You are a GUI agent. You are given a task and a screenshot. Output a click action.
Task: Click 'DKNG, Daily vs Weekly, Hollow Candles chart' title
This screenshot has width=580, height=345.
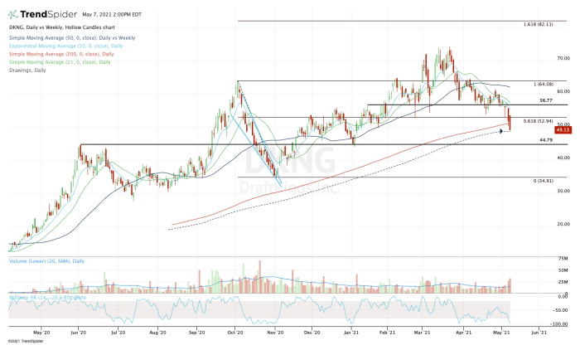(62, 27)
